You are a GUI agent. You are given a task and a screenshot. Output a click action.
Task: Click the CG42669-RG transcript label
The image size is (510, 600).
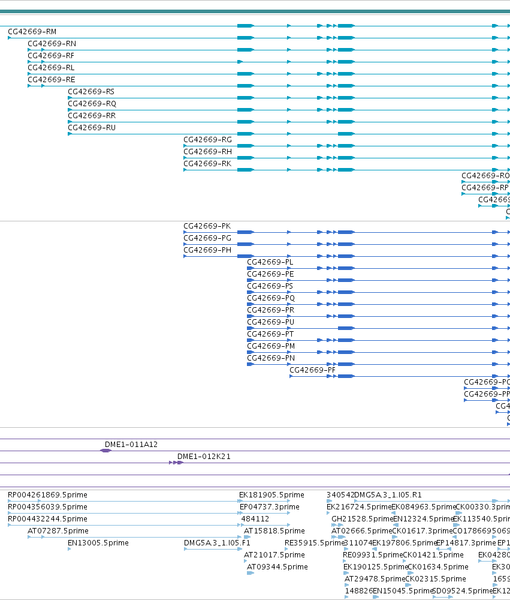207,140
